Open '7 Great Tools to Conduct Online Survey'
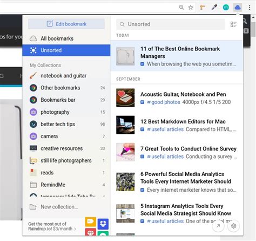Viewport: 256px width, 241px height. (177, 152)
